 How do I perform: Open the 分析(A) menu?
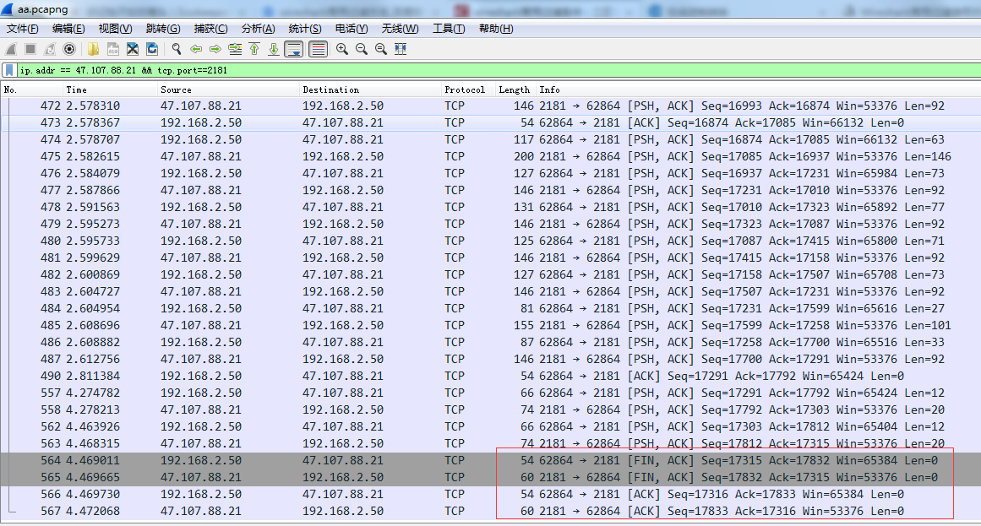point(259,29)
